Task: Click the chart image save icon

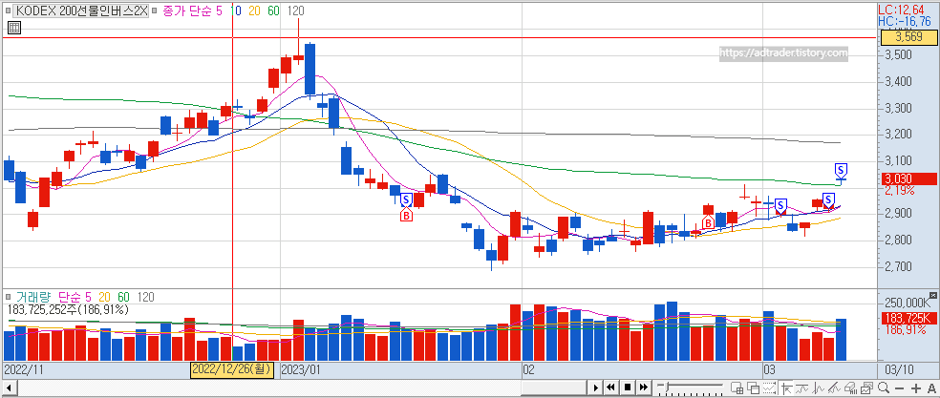Action: pyautogui.click(x=866, y=388)
